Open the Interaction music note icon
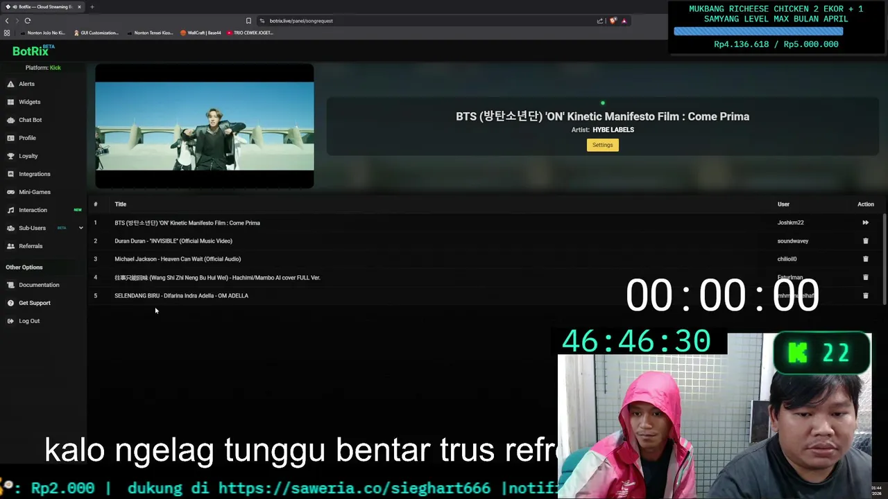This screenshot has width=888, height=499. (x=10, y=210)
